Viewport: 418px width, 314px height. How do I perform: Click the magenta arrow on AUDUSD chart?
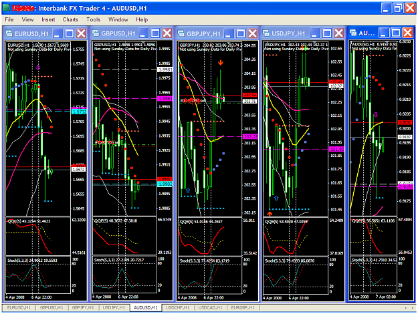point(376,114)
